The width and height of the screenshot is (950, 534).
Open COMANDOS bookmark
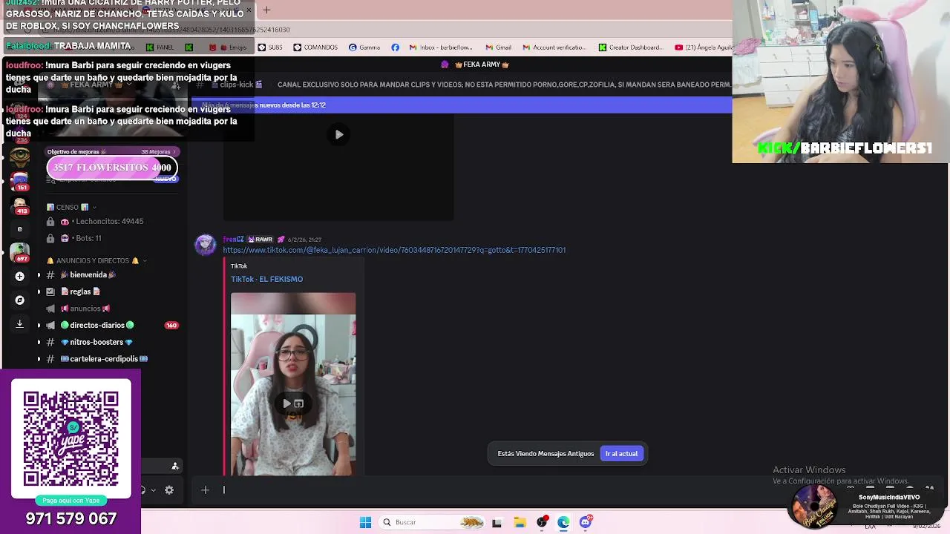(315, 47)
